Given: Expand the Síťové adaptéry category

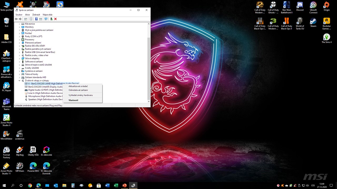Looking at the screenshot, I should pyautogui.click(x=19, y=59).
